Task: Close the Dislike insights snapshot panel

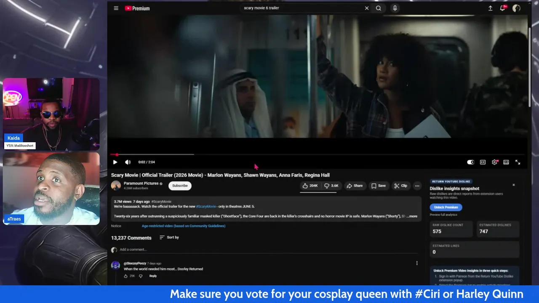Action: 514,185
